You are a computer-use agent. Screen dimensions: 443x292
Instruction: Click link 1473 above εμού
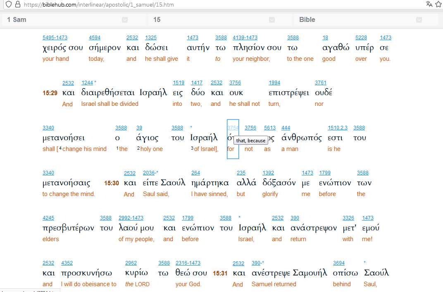(368, 218)
